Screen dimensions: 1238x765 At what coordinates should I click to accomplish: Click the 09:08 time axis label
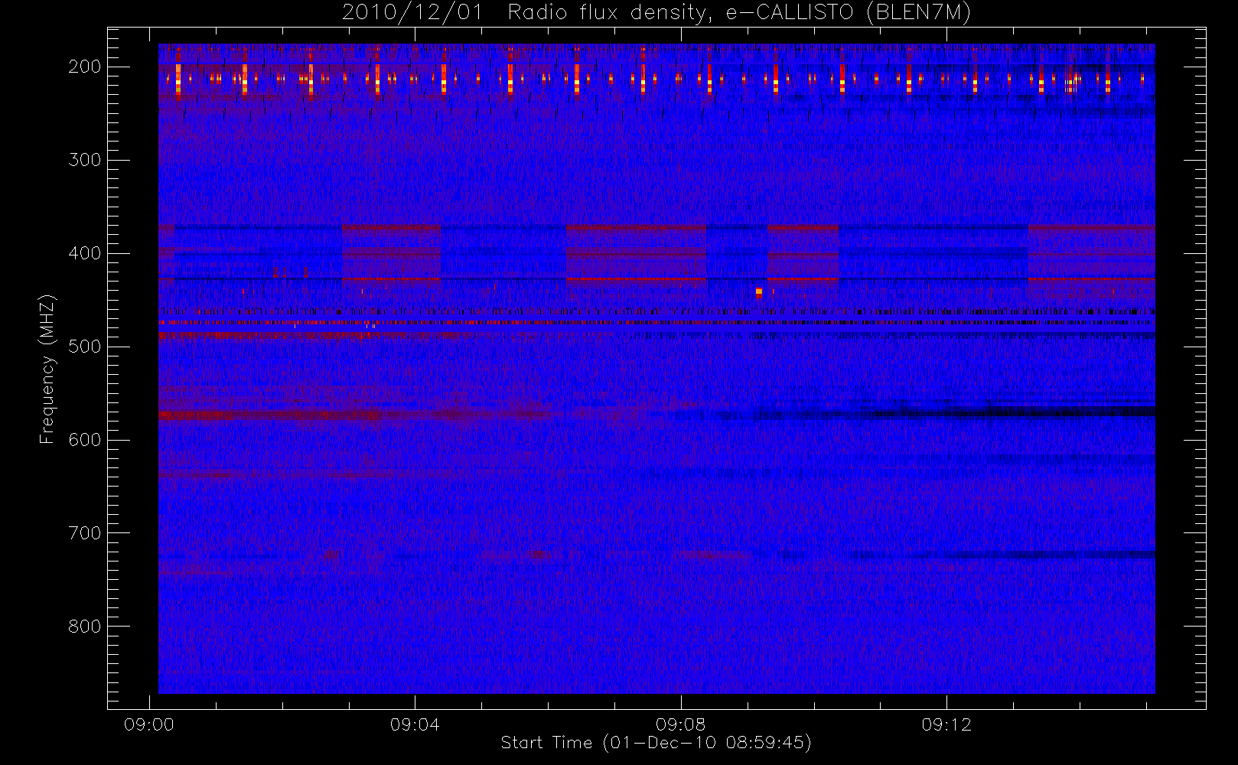(x=680, y=724)
